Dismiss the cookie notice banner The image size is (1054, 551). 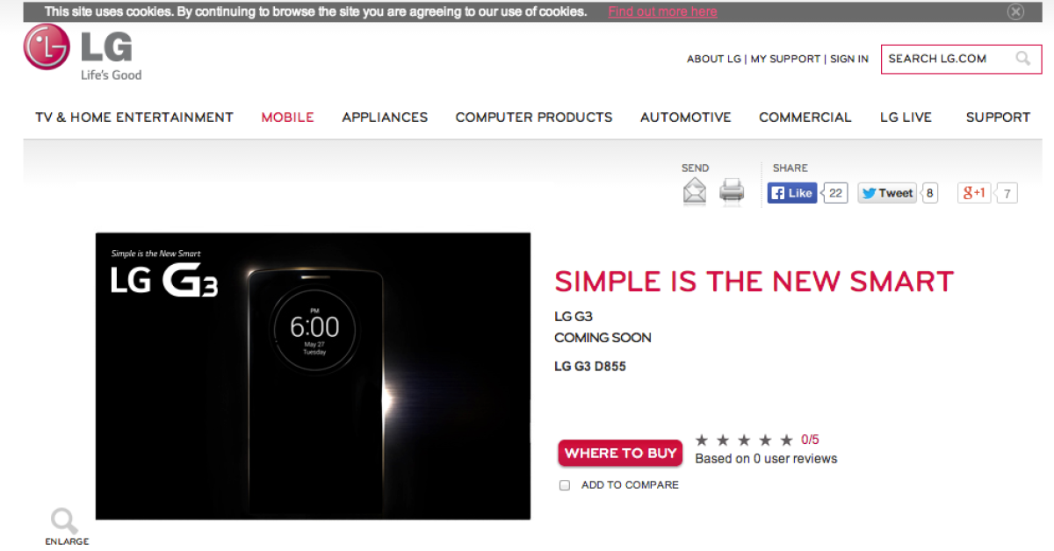pos(1015,11)
